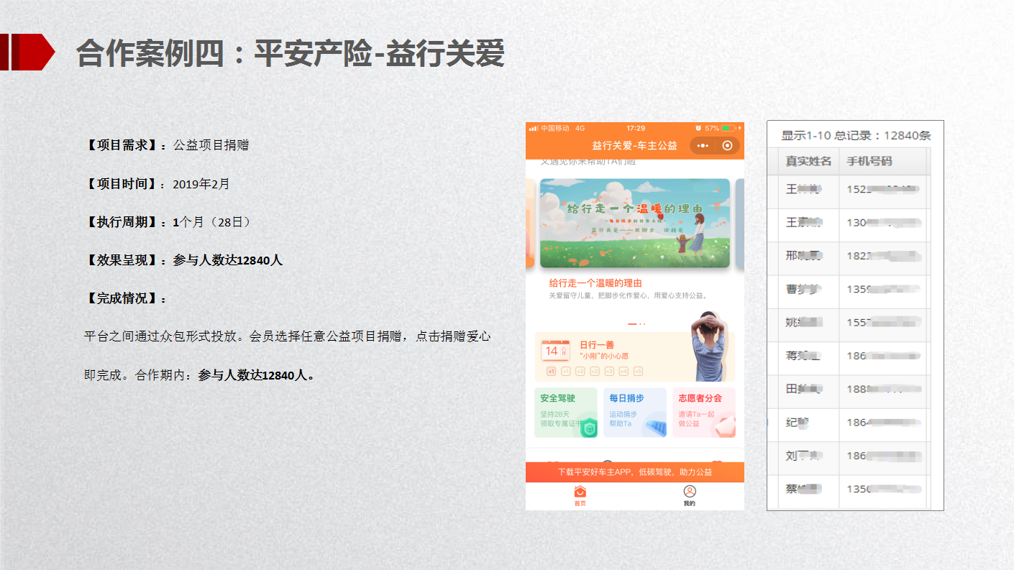The width and height of the screenshot is (1014, 570).
Task: Click the 【效果呈现】 参与人数达12840人 line
Action: [183, 260]
